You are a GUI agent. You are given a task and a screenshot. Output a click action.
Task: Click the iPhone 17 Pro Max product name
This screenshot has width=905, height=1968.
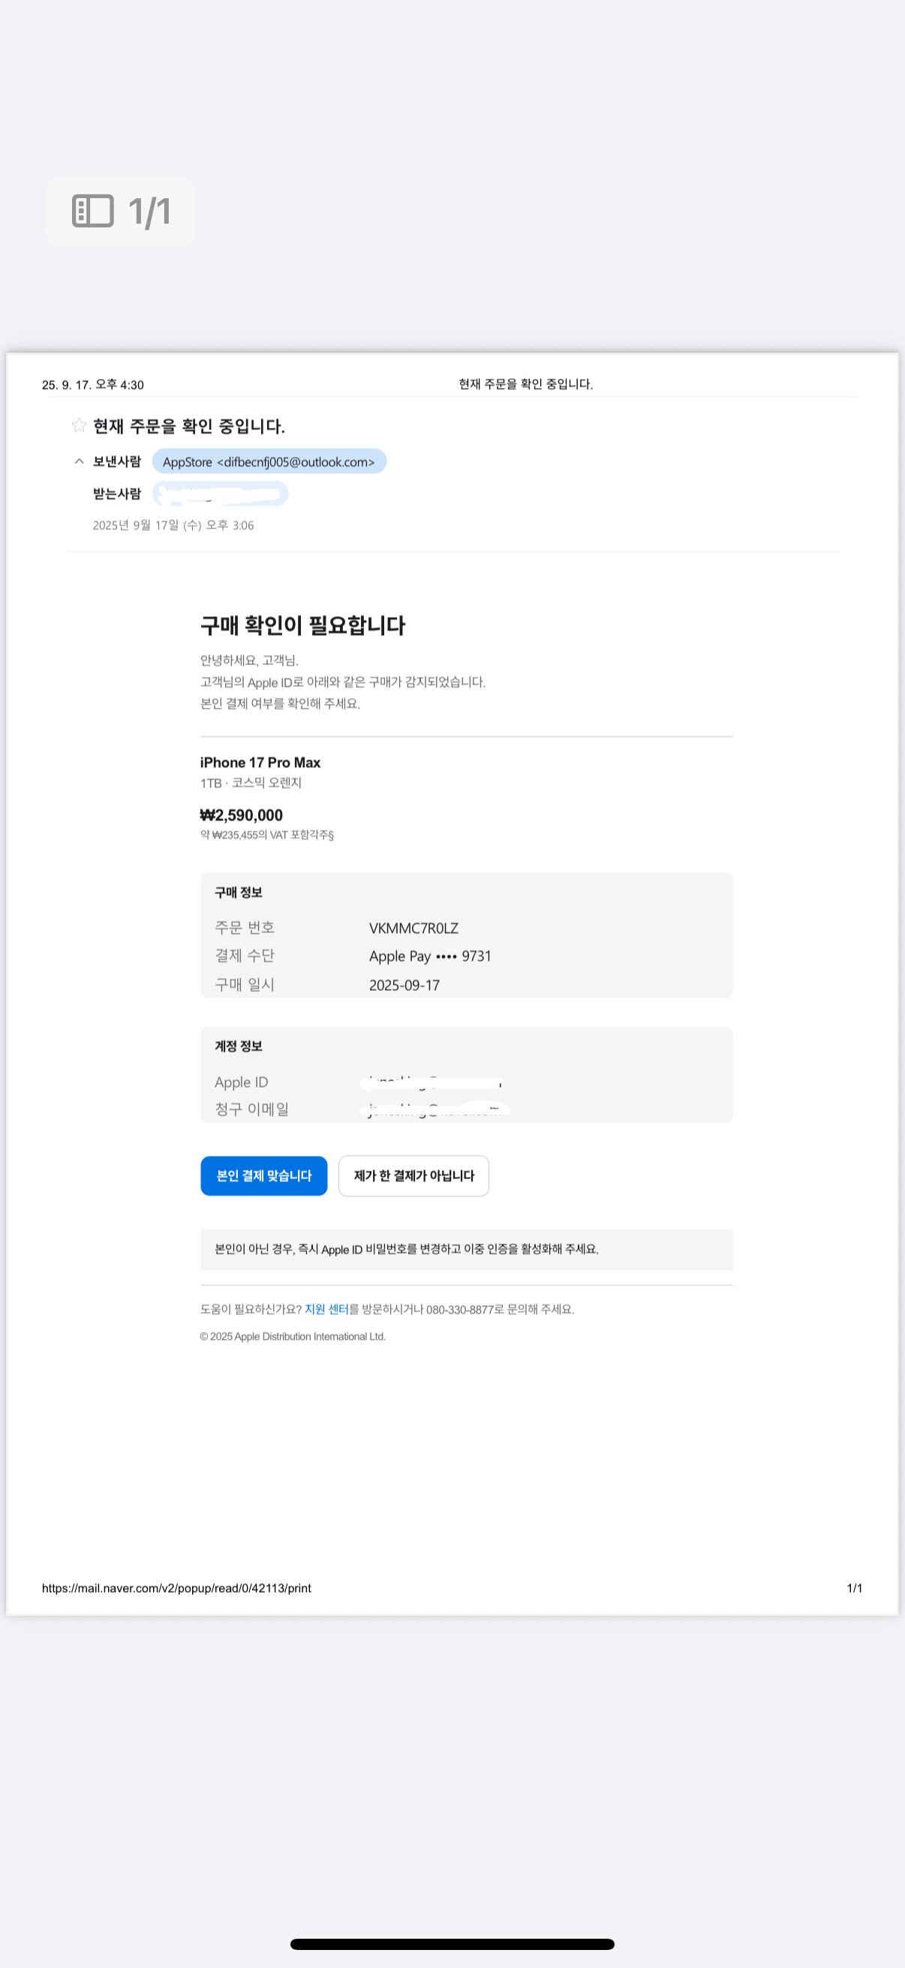260,763
